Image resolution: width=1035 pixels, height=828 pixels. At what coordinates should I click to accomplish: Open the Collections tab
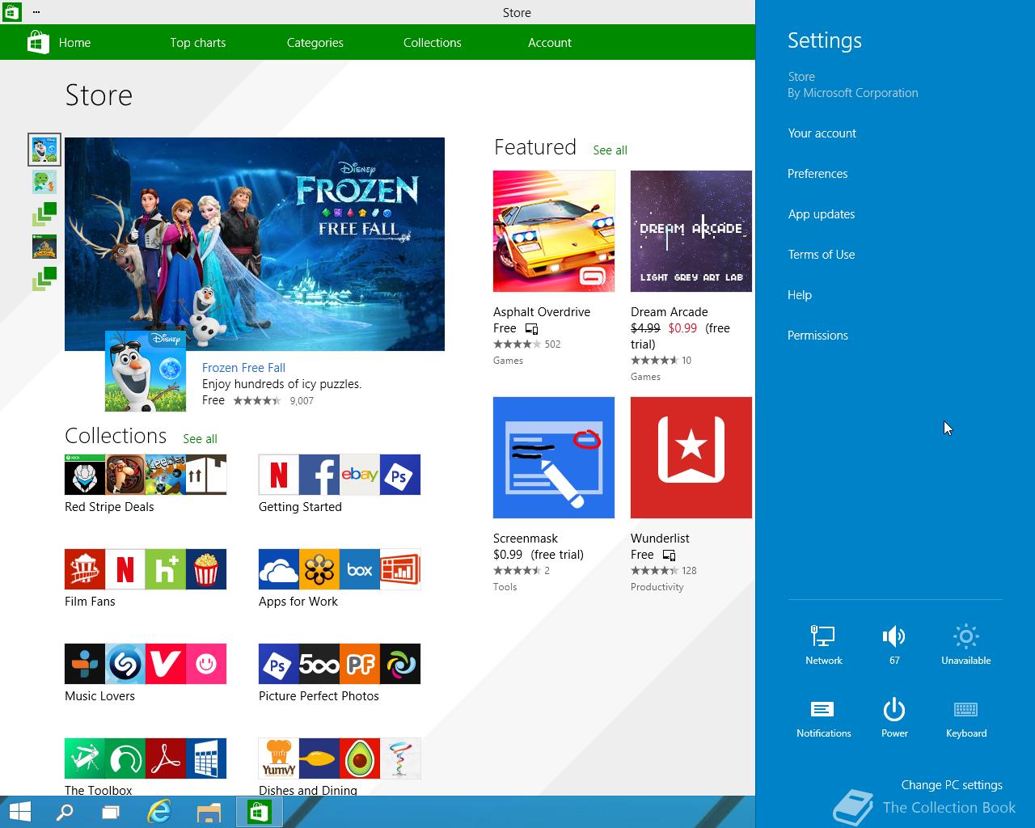(433, 43)
